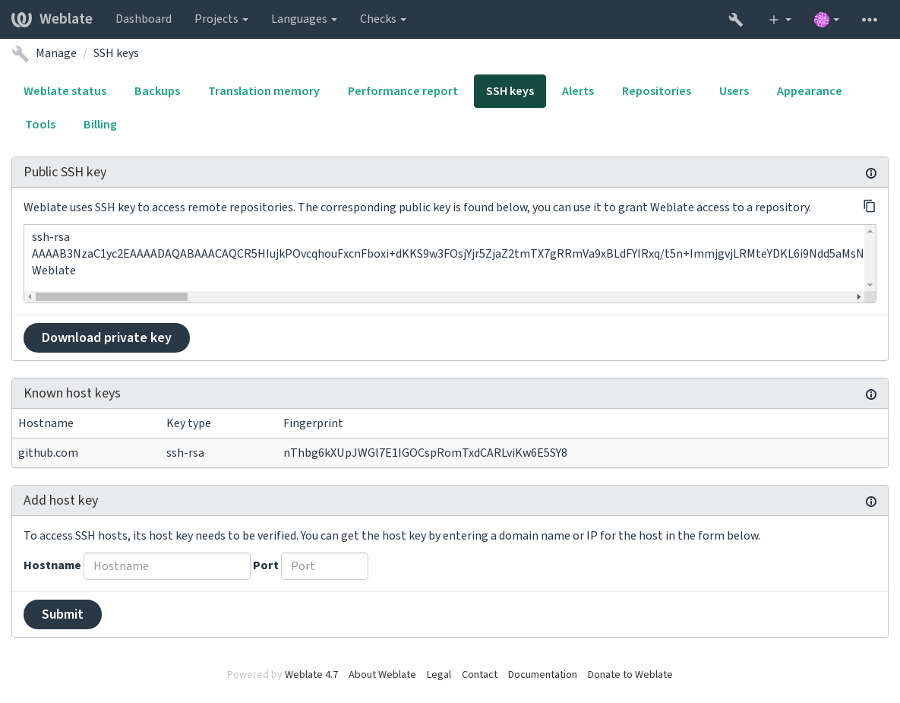Click the key box scroll-down arrow
Viewport: 900px width, 703px height.
coord(870,285)
